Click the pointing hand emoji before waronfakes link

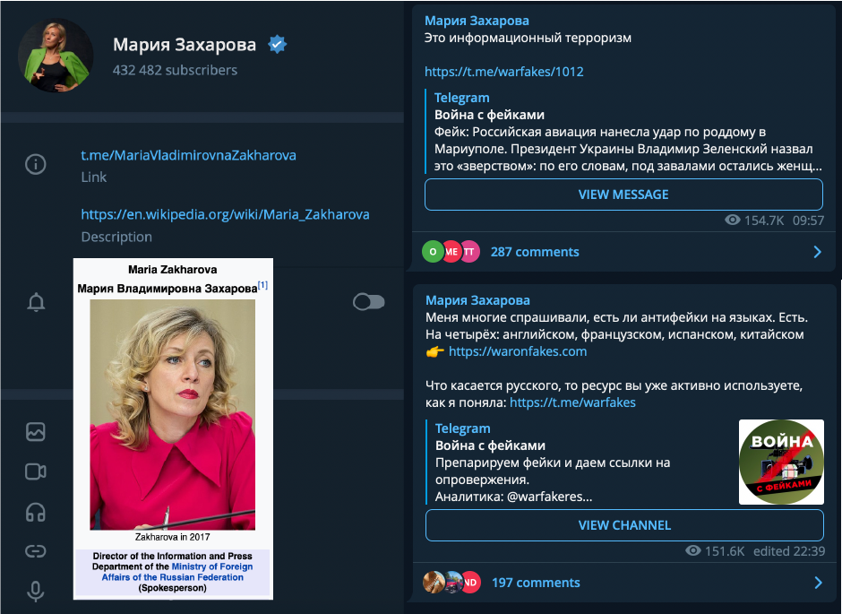click(x=435, y=352)
